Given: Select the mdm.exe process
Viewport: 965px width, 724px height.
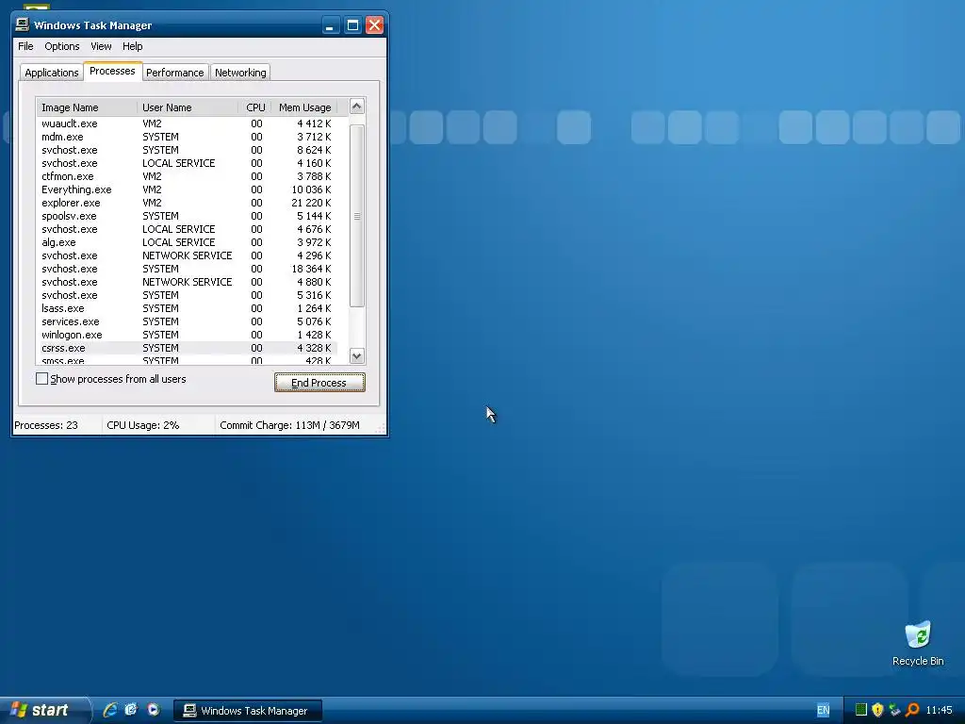Looking at the screenshot, I should pos(188,137).
